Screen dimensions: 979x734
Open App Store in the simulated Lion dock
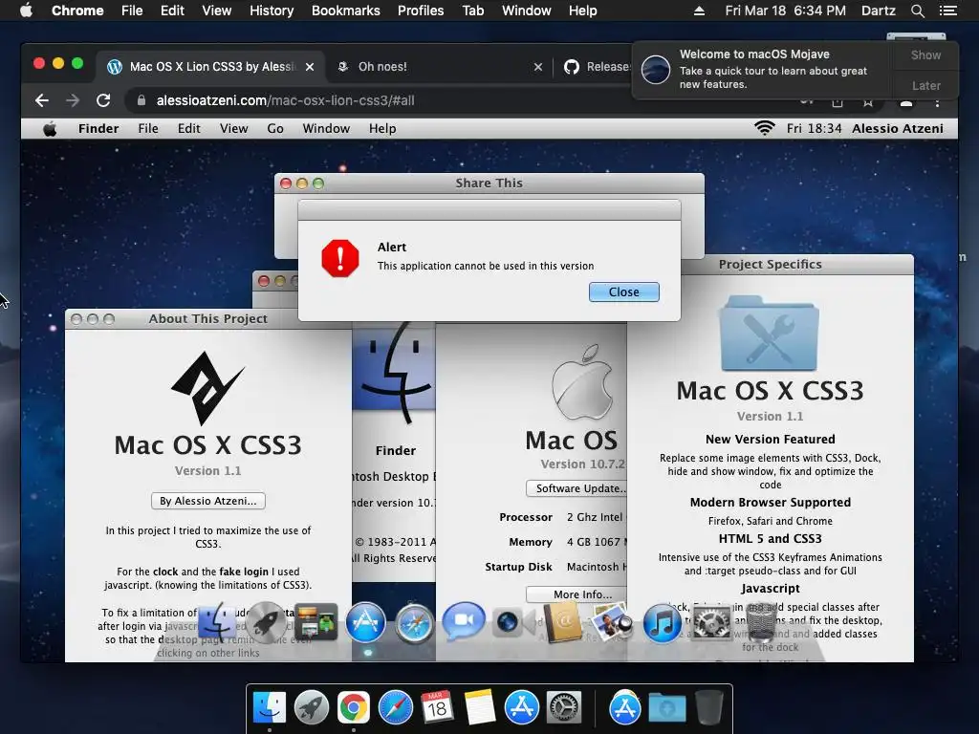[365, 621]
